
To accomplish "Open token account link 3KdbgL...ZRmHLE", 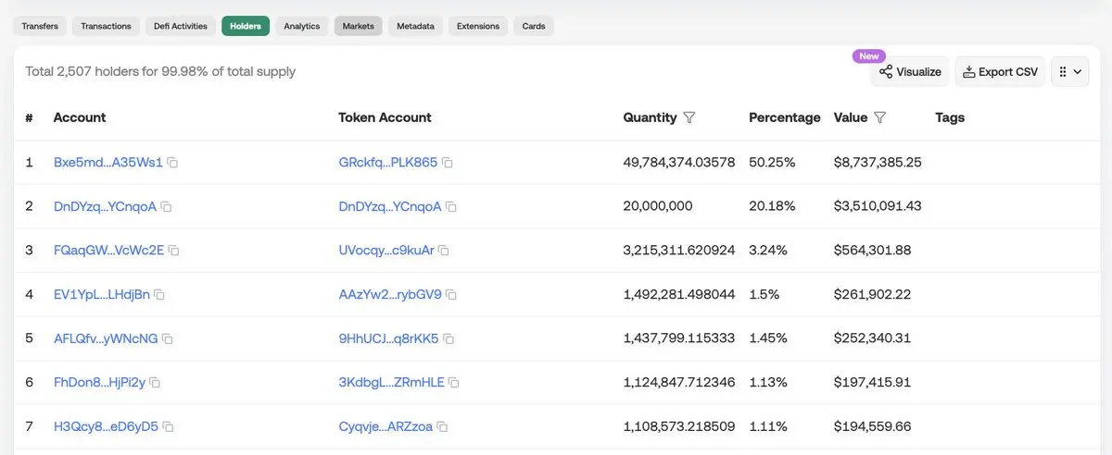I will 391,383.
